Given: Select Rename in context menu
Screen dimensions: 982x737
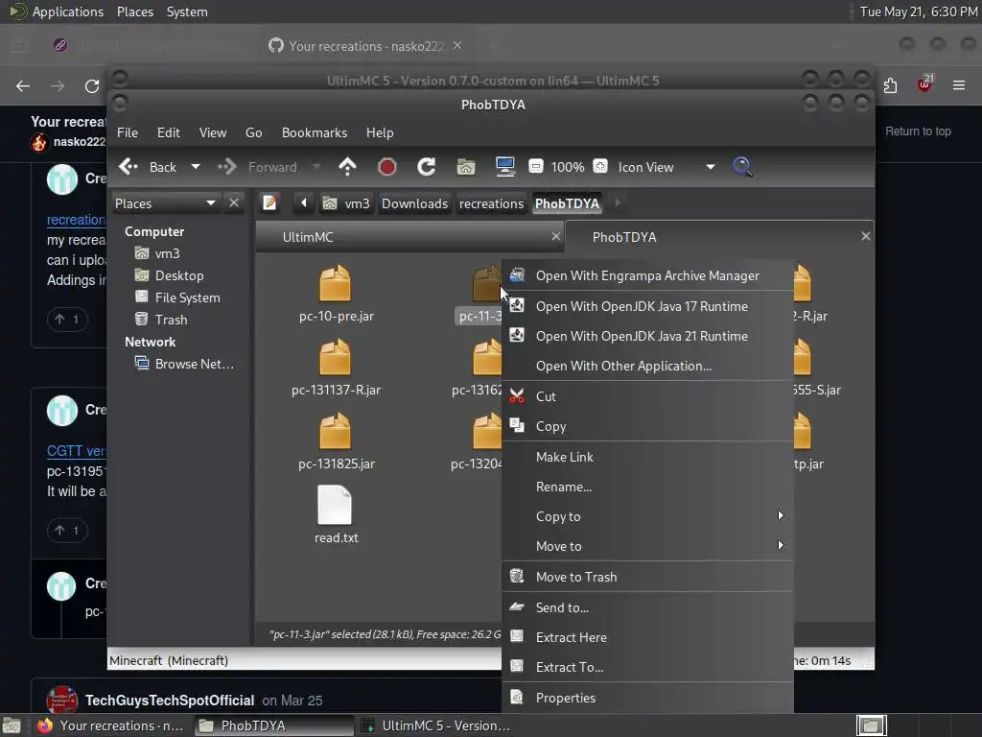Looking at the screenshot, I should (647, 487).
